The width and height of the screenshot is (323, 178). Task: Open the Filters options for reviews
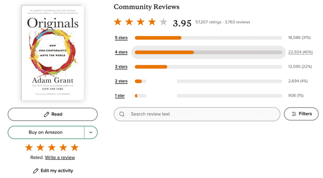point(301,114)
